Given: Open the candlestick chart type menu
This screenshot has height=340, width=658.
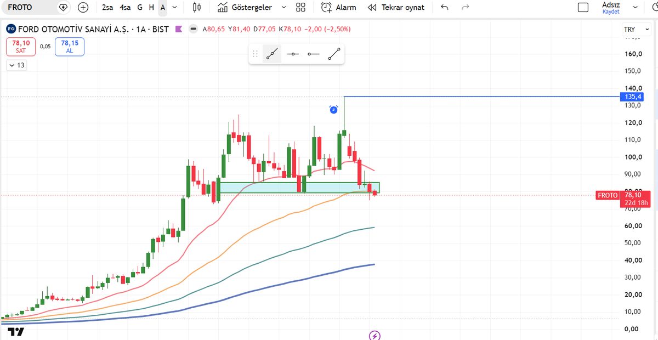Looking at the screenshot, I should pyautogui.click(x=197, y=8).
